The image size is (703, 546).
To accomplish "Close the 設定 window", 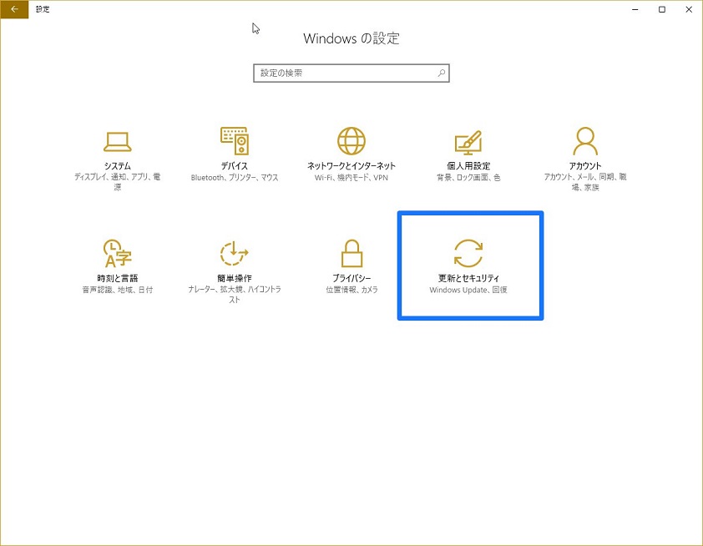I will pos(689,9).
